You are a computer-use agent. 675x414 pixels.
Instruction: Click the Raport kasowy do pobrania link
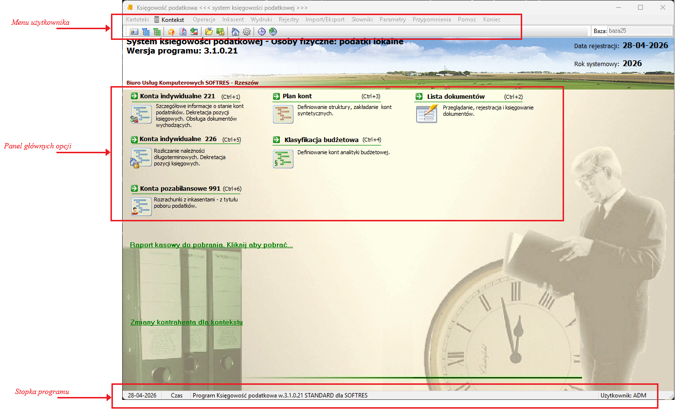pyautogui.click(x=211, y=245)
